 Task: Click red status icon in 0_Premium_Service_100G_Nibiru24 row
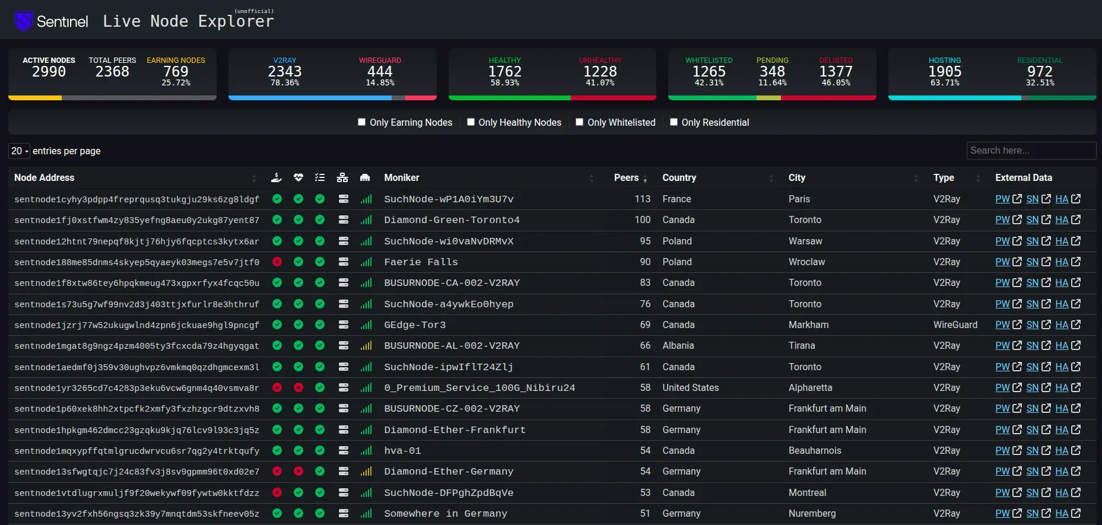[277, 387]
